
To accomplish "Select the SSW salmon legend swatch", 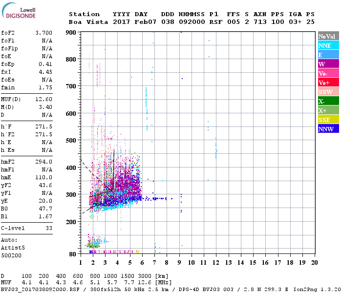I will point(328,92).
